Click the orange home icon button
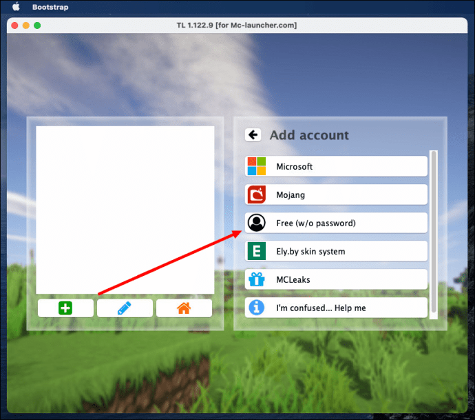 [x=184, y=308]
